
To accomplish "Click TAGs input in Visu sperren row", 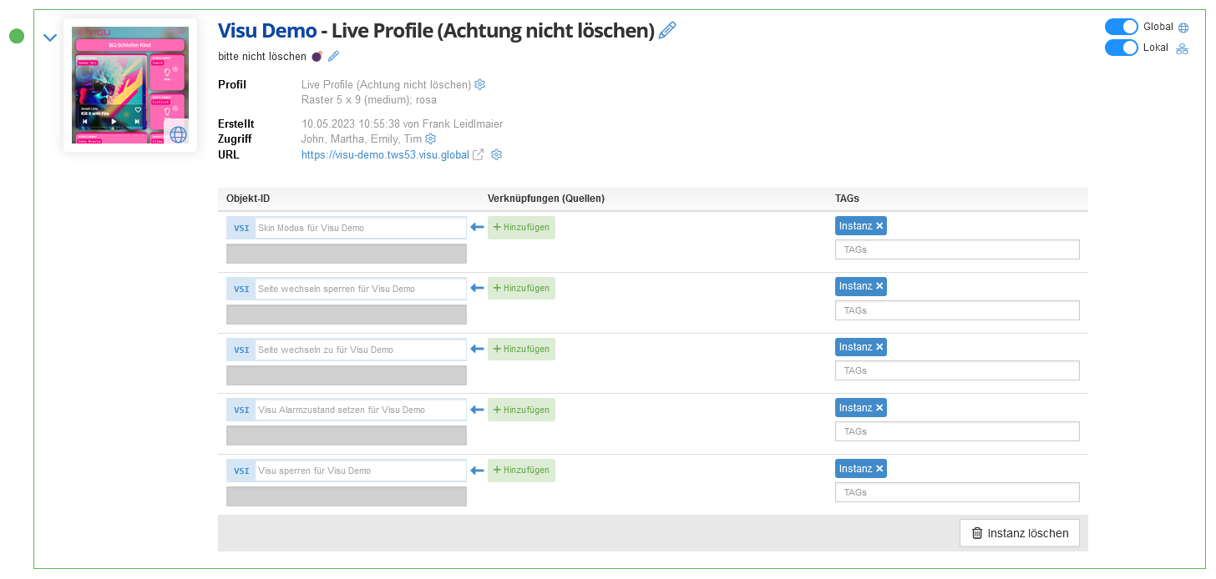I will (x=957, y=492).
